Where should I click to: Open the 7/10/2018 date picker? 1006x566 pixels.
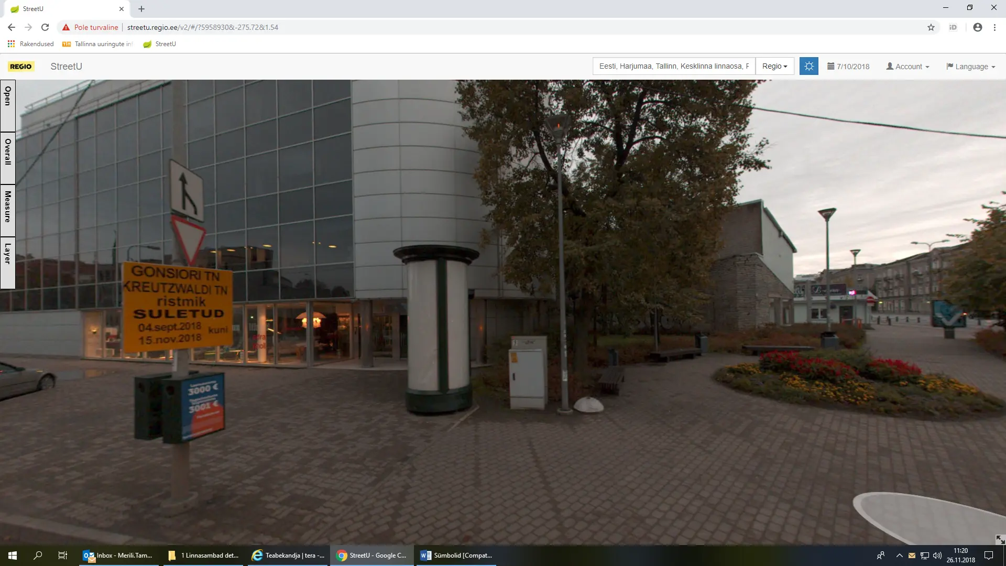(848, 67)
